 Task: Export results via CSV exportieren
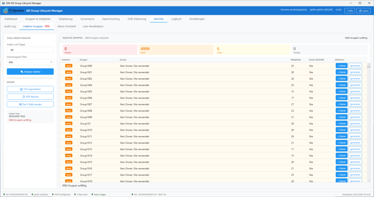(30, 89)
